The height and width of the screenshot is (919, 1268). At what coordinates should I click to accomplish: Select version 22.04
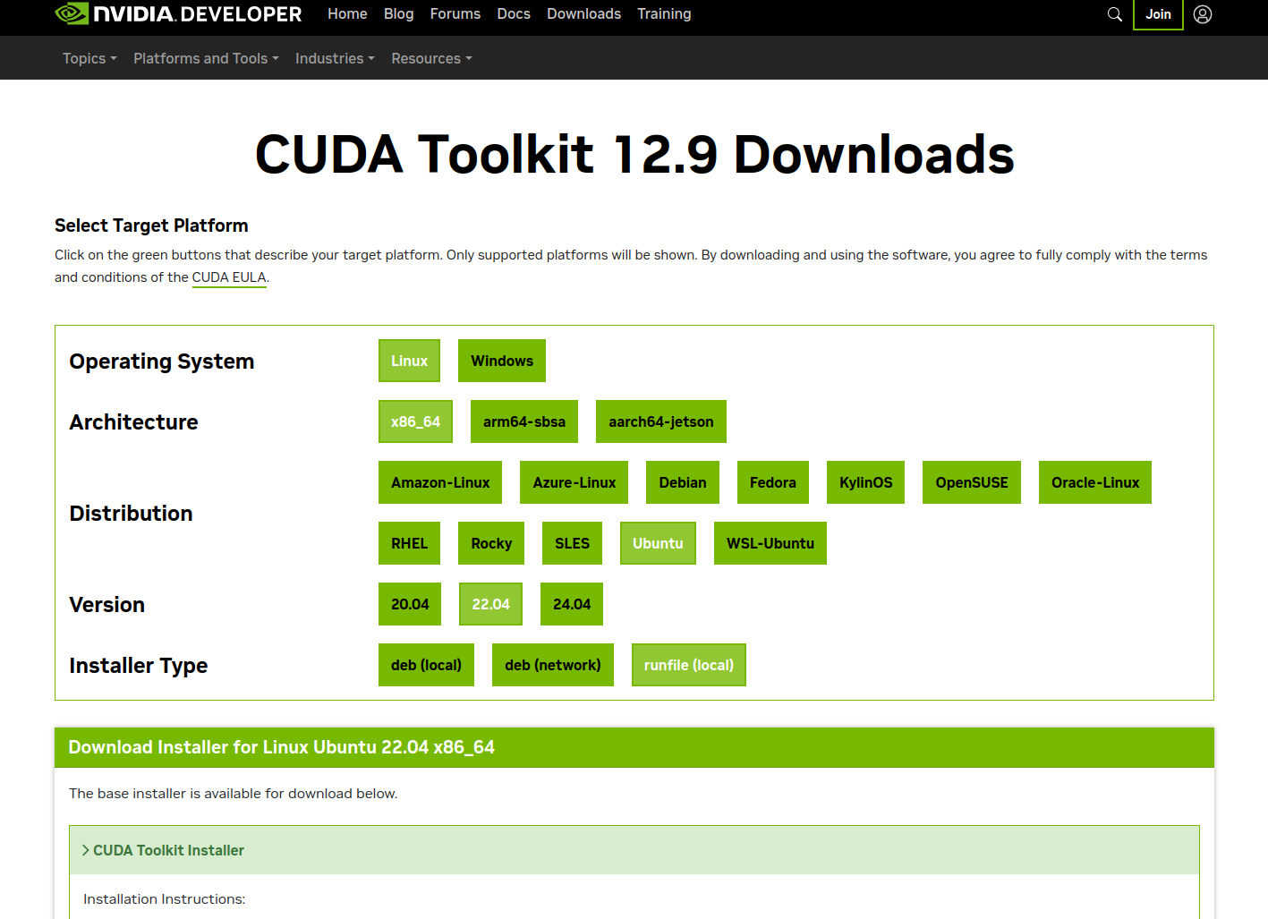click(x=490, y=604)
